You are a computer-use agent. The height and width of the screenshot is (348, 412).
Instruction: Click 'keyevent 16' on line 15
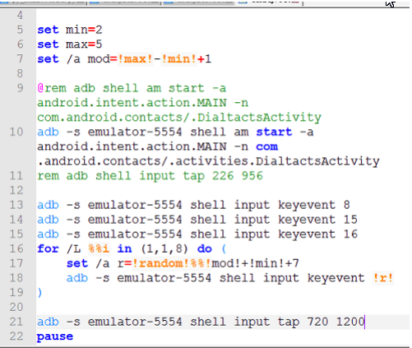[317, 234]
